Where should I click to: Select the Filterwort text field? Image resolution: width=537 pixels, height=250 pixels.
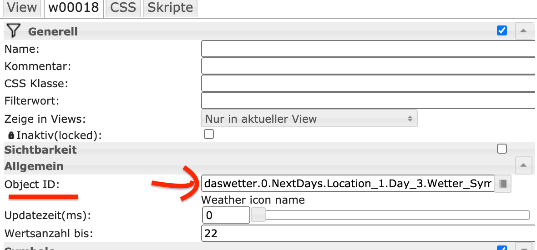pyautogui.click(x=369, y=100)
